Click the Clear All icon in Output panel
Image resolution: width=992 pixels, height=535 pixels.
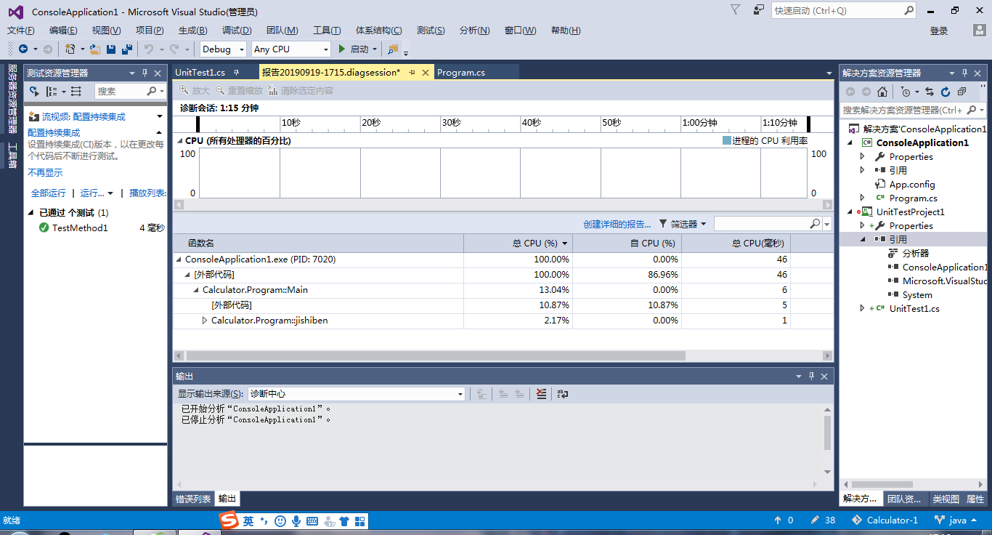pyautogui.click(x=541, y=393)
